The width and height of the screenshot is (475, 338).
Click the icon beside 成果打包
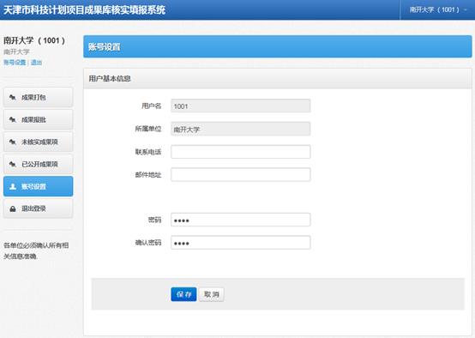pyautogui.click(x=12, y=97)
